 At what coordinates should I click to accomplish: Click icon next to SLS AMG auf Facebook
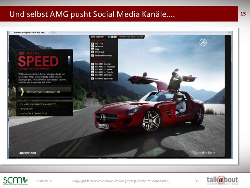tap(92, 67)
